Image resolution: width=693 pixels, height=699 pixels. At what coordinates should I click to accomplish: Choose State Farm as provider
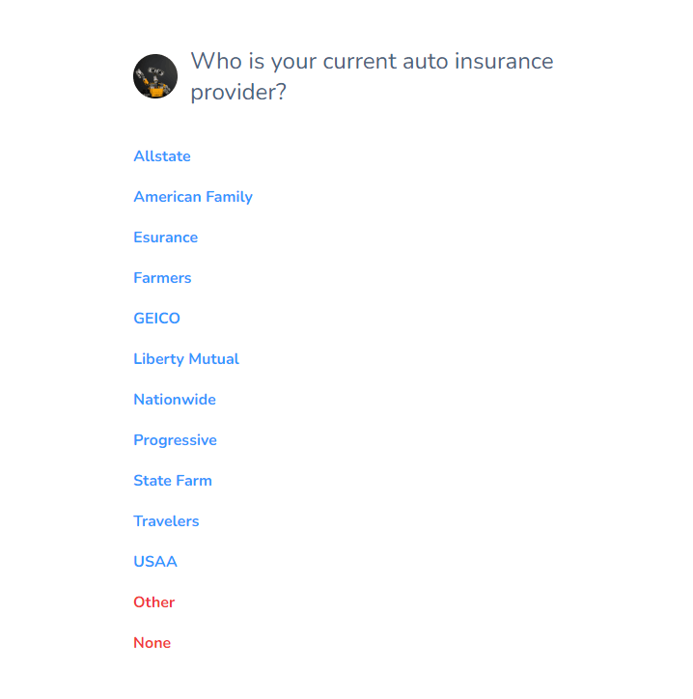pos(173,481)
